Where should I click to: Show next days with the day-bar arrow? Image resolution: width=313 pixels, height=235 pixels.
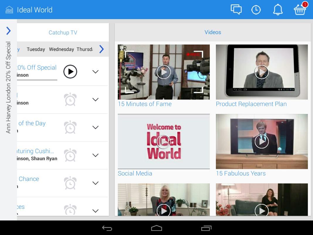coord(101,49)
